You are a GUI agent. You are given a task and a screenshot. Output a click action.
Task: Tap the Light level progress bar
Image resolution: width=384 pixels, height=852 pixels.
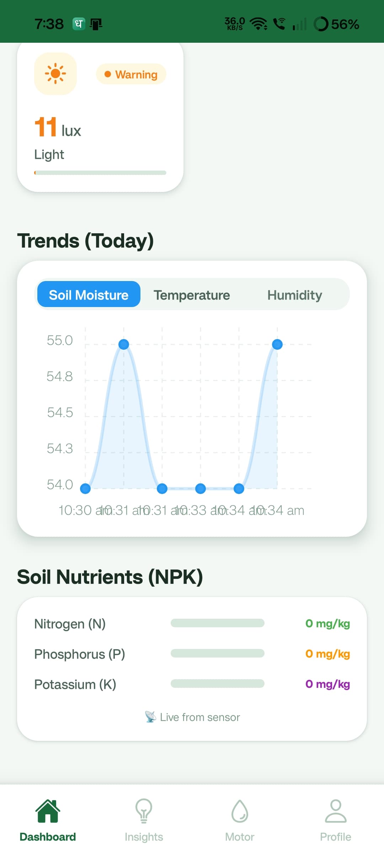tap(100, 173)
